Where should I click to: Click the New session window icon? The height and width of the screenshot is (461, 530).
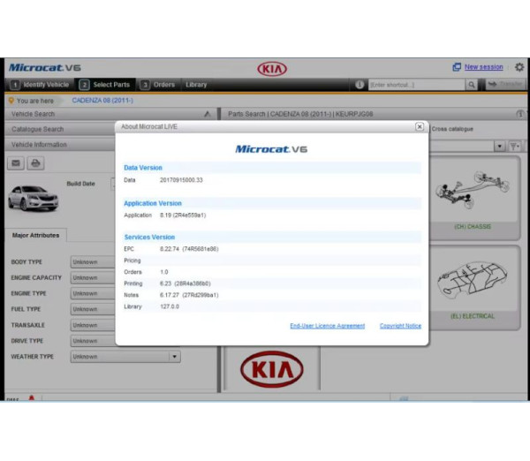456,67
